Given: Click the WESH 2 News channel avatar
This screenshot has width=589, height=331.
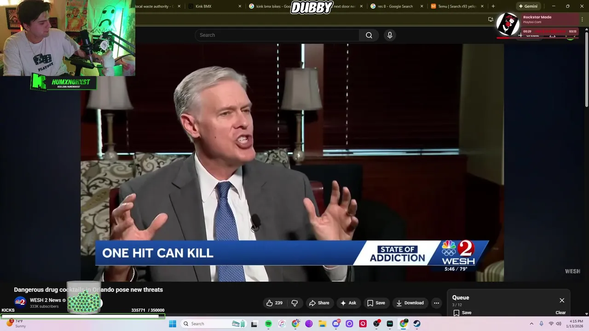Looking at the screenshot, I should pyautogui.click(x=20, y=302).
